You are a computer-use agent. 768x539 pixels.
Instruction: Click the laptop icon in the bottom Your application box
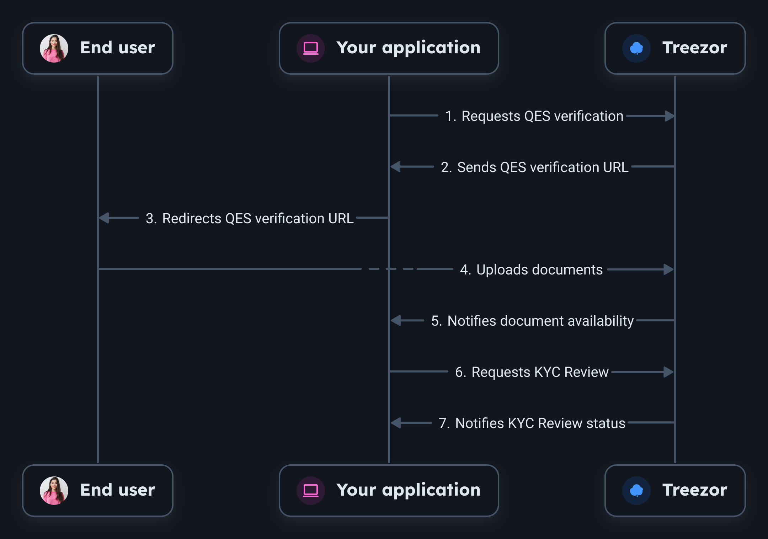(x=311, y=491)
